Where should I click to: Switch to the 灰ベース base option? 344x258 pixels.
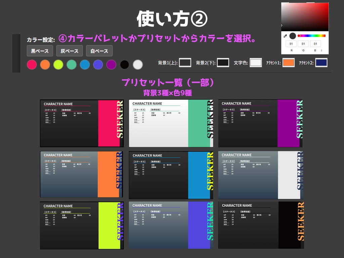pos(70,51)
